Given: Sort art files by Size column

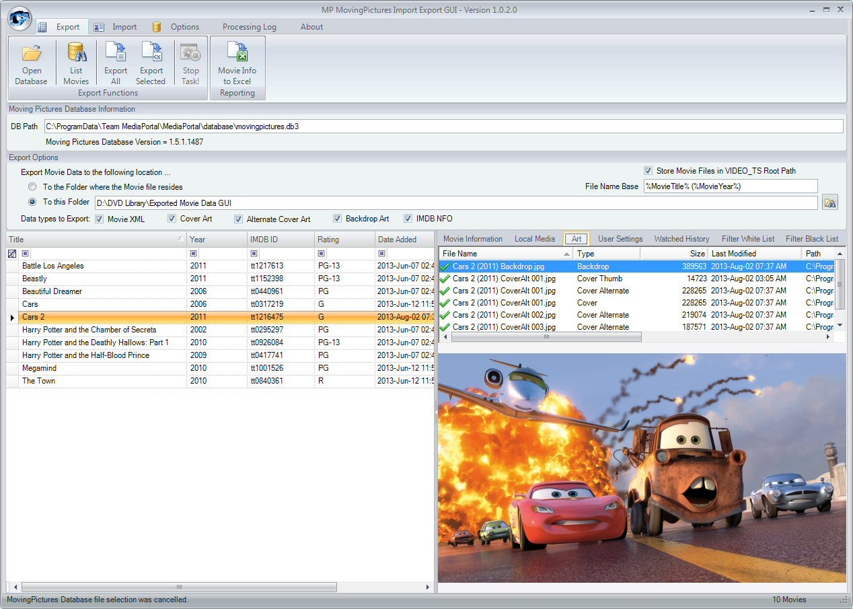Looking at the screenshot, I should tap(674, 254).
